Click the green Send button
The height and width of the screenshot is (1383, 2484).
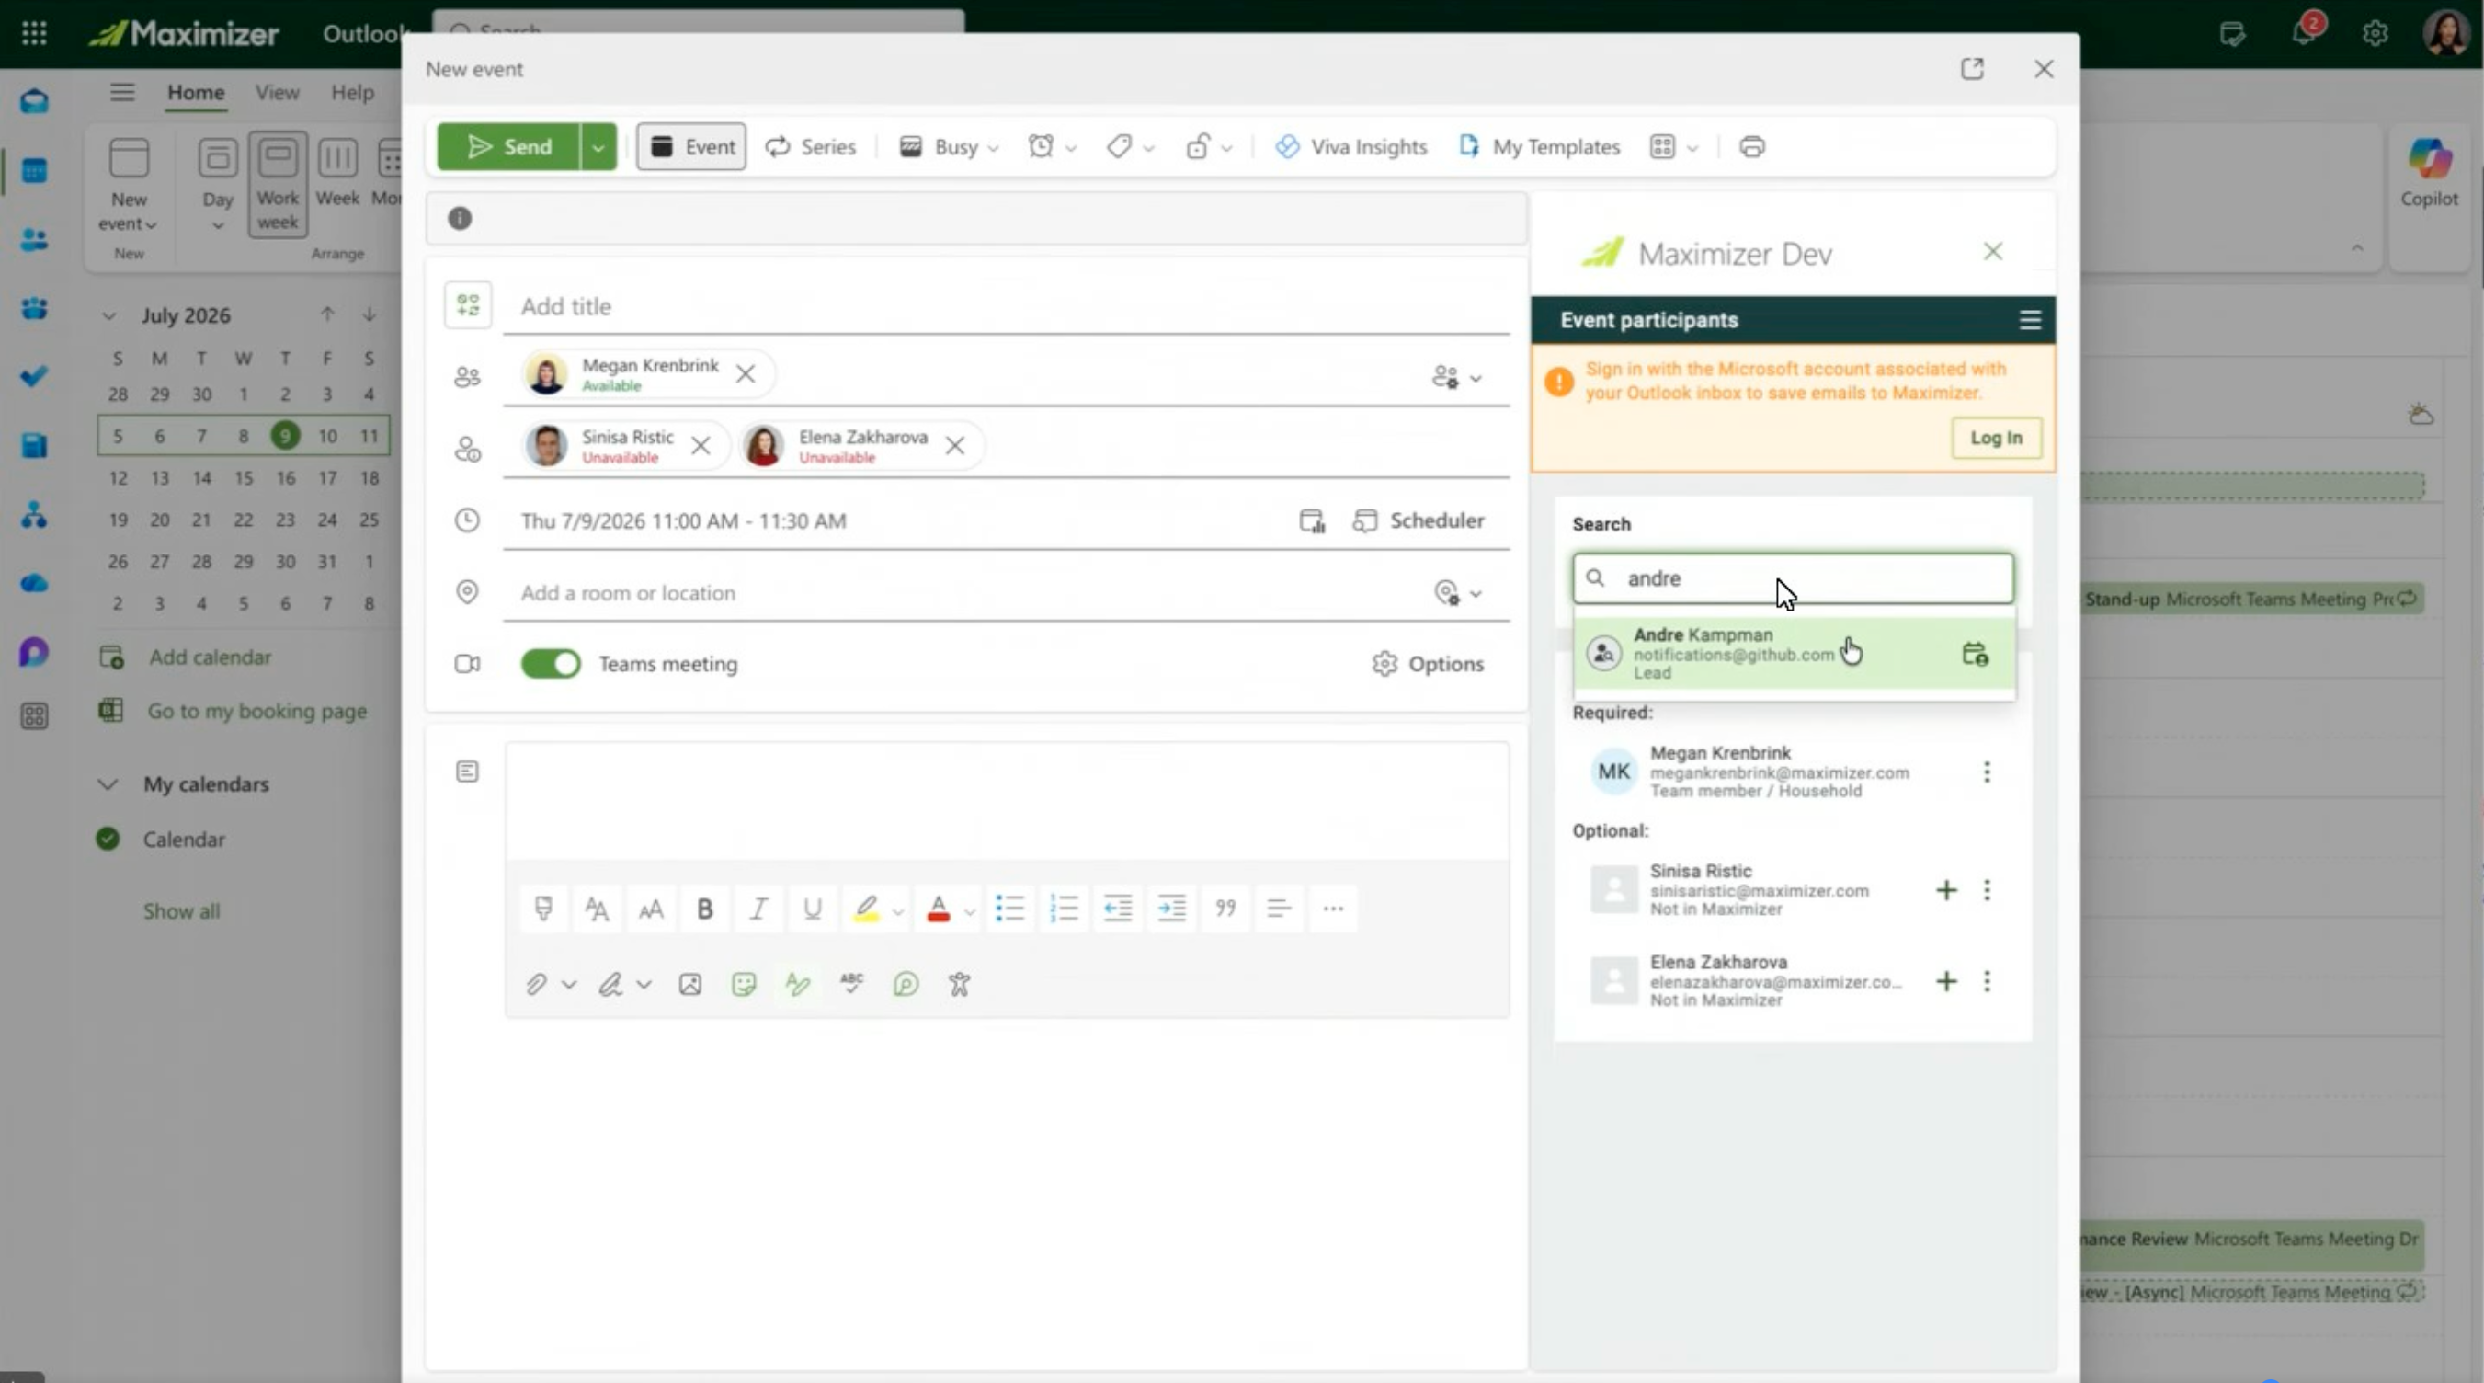(508, 146)
